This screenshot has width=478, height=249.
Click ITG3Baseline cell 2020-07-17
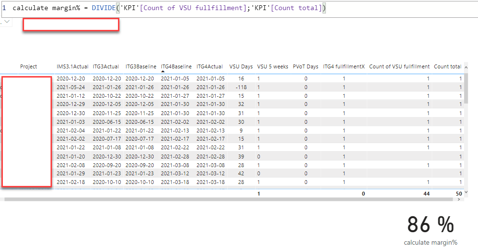pos(140,139)
